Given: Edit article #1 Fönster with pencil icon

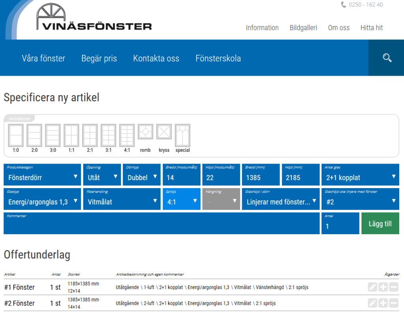Looking at the screenshot, I should coord(372,287).
